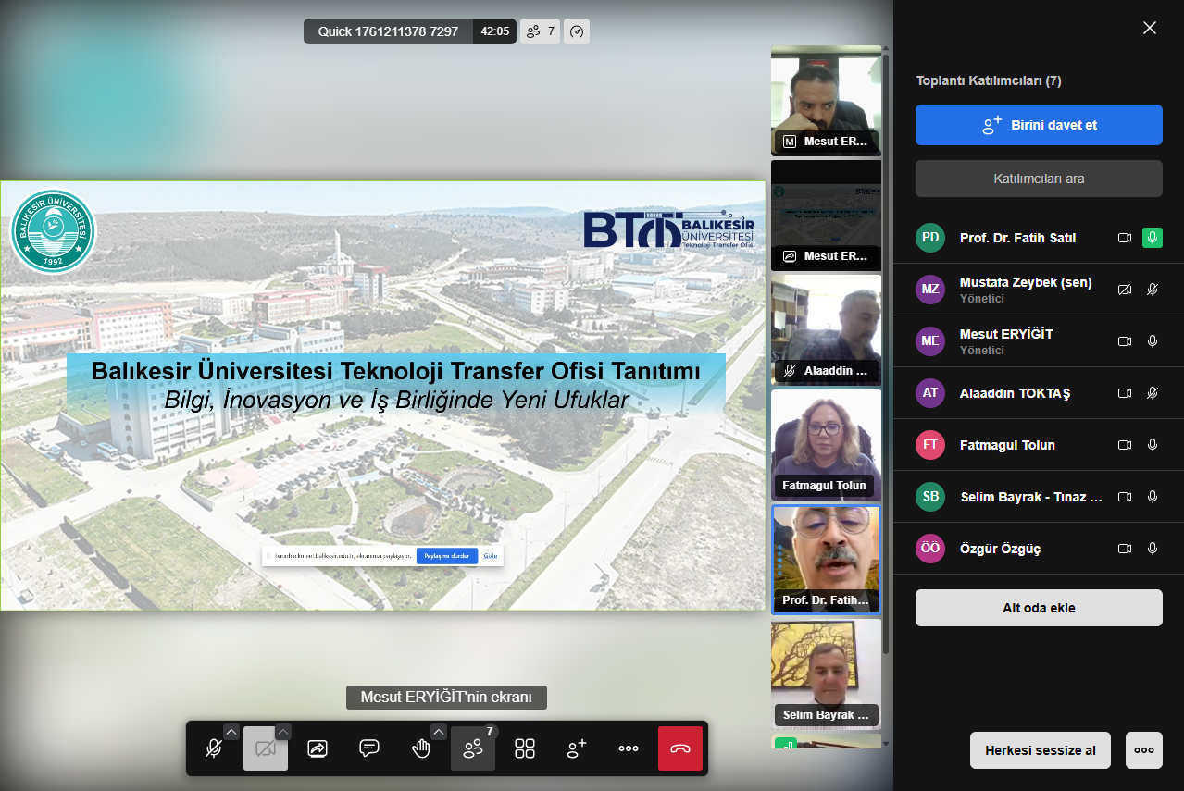Click the Herkesi sessize al button
Viewport: 1184px width, 791px height.
[x=1041, y=750]
